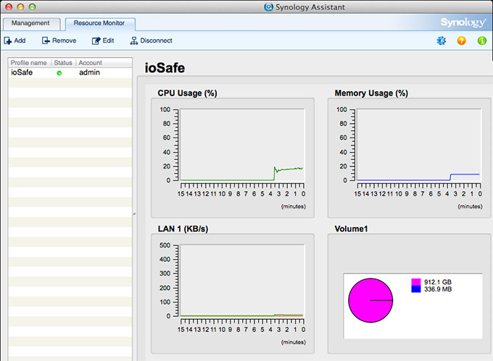493x361 pixels.
Task: Click the Memory Usage (%) chart title
Action: 371,93
